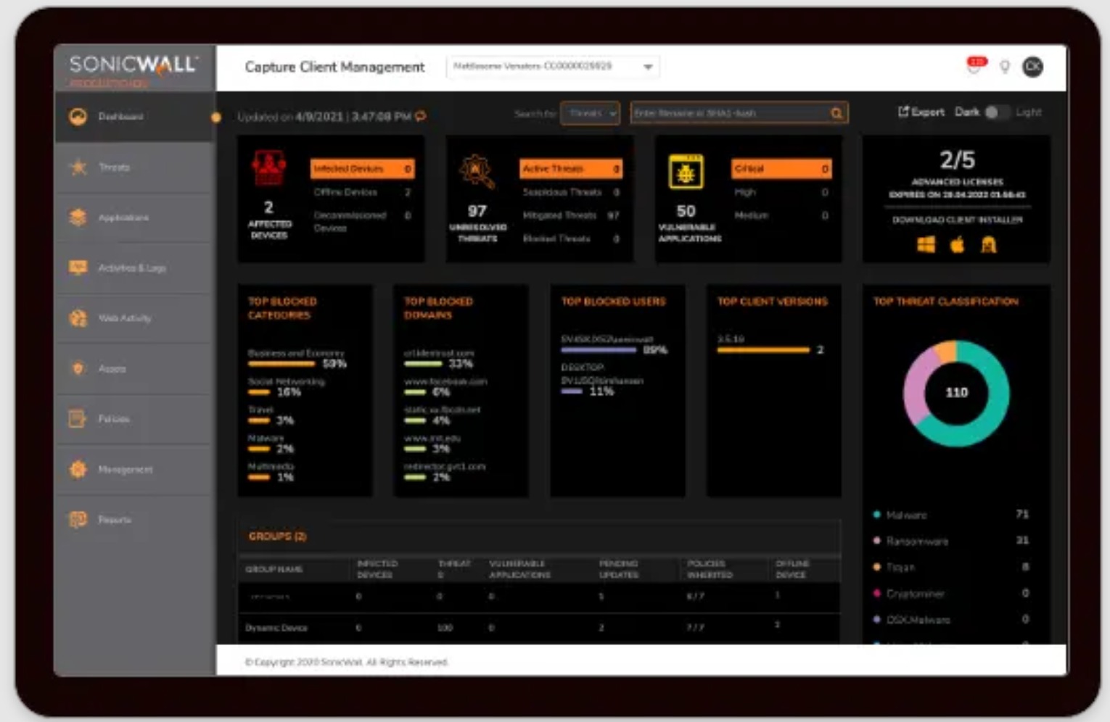Screen dimensions: 1110x722
Task: Download the Apple macOS client installer
Action: (x=957, y=245)
